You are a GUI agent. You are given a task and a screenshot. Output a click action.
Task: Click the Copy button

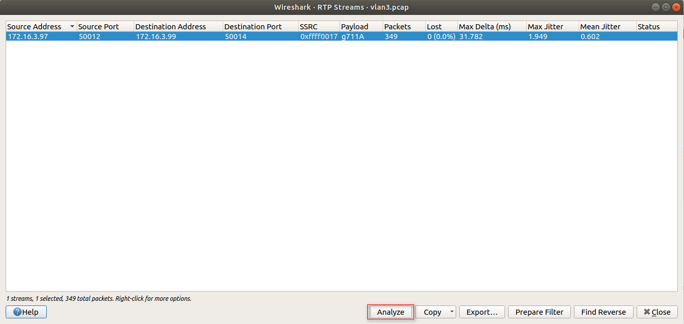click(x=432, y=312)
